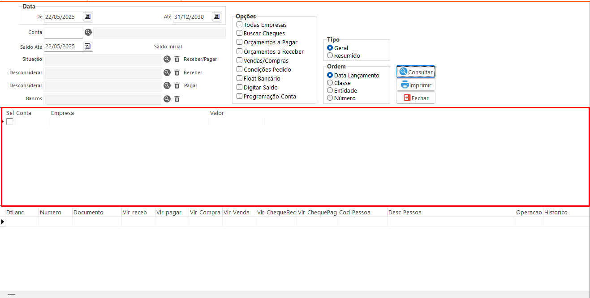Image resolution: width=590 pixels, height=298 pixels.
Task: Click the Fechar button
Action: coord(416,98)
